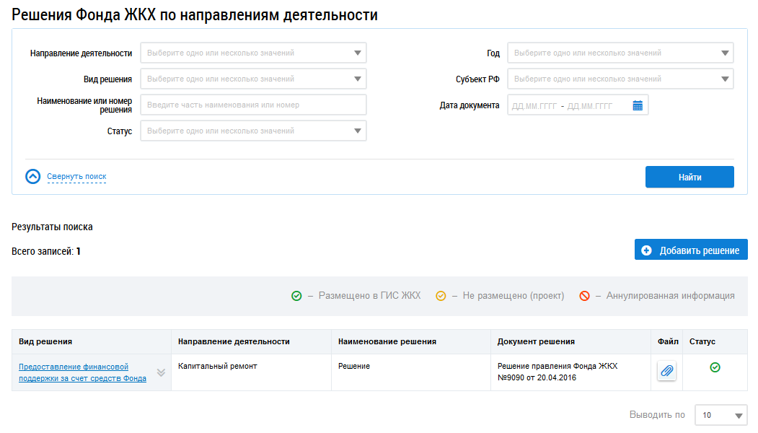Click the Документ решения column header
Viewport: 758px width, 433px height.
536,341
